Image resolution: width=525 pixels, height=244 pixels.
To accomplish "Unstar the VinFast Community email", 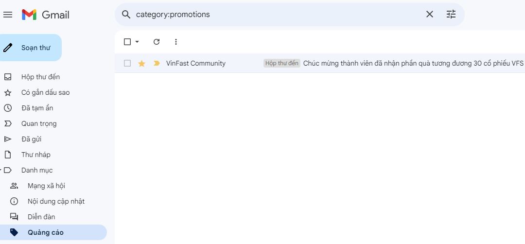I will point(141,63).
